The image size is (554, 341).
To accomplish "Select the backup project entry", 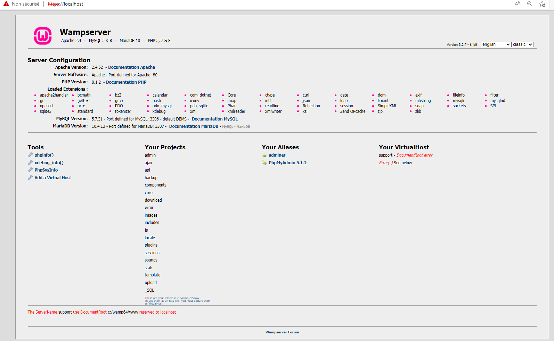I will pos(151,178).
